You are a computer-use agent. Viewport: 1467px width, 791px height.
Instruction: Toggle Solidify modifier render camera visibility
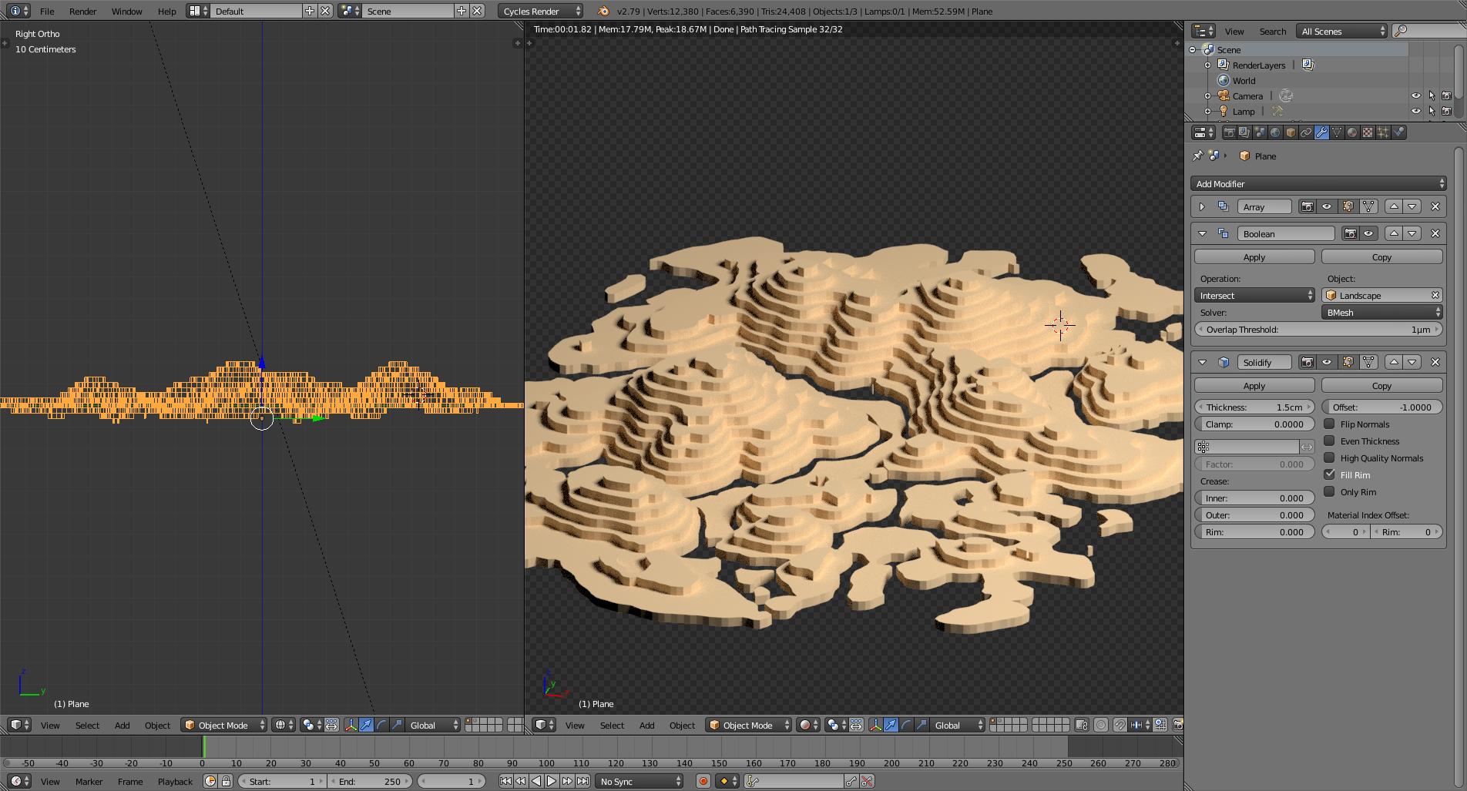click(1307, 362)
